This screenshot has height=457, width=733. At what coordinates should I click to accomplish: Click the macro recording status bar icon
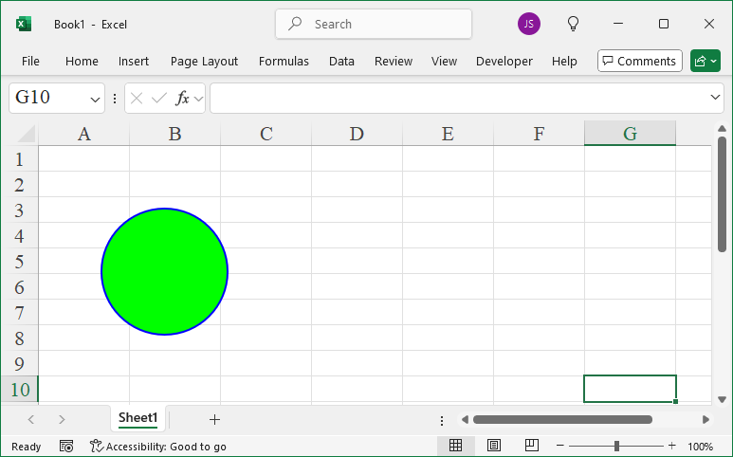point(66,446)
